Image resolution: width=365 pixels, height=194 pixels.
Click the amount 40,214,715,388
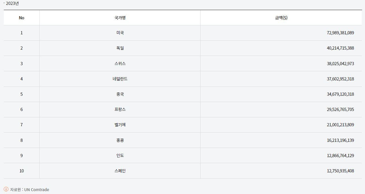tap(340, 48)
